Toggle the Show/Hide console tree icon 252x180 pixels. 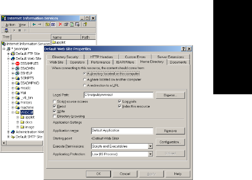(x=53, y=24)
